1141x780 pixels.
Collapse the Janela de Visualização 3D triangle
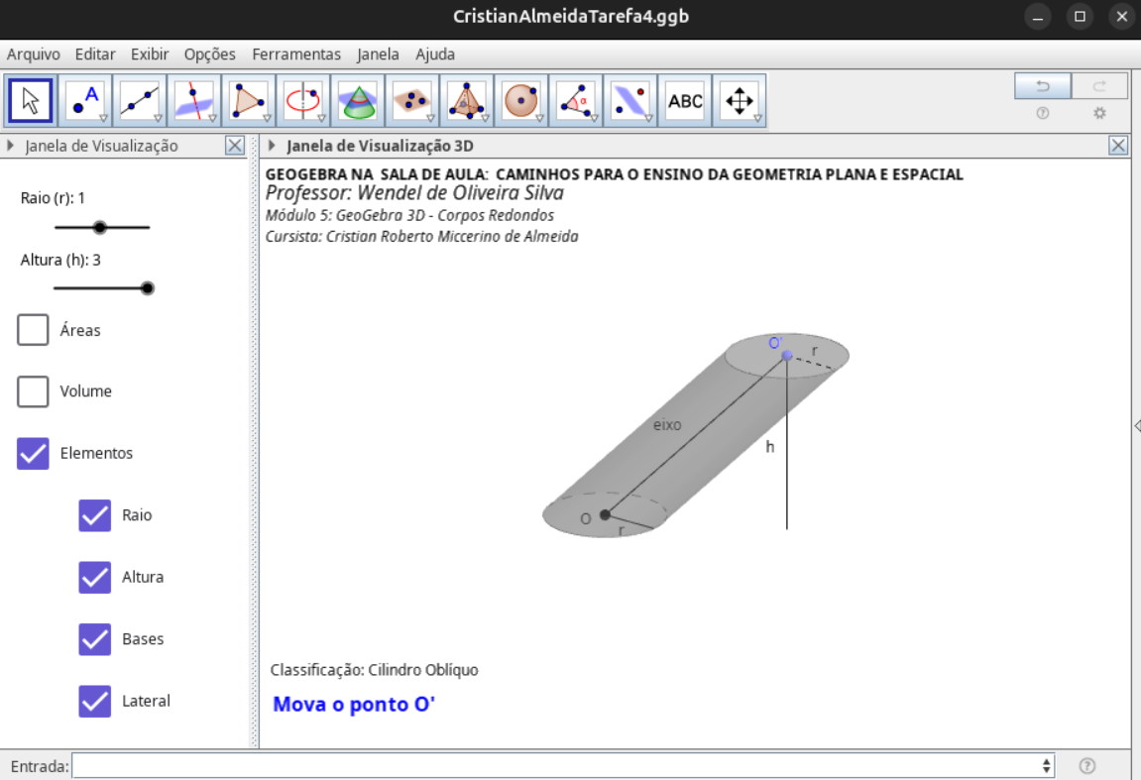(272, 147)
